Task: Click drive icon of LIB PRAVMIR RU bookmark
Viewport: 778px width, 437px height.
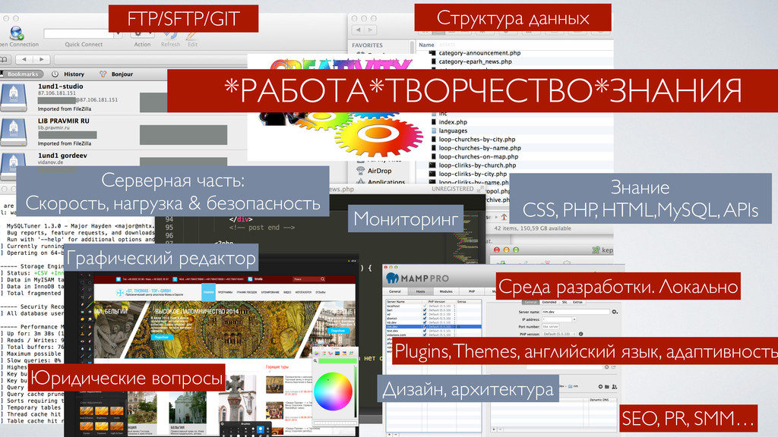Action: coord(14,132)
